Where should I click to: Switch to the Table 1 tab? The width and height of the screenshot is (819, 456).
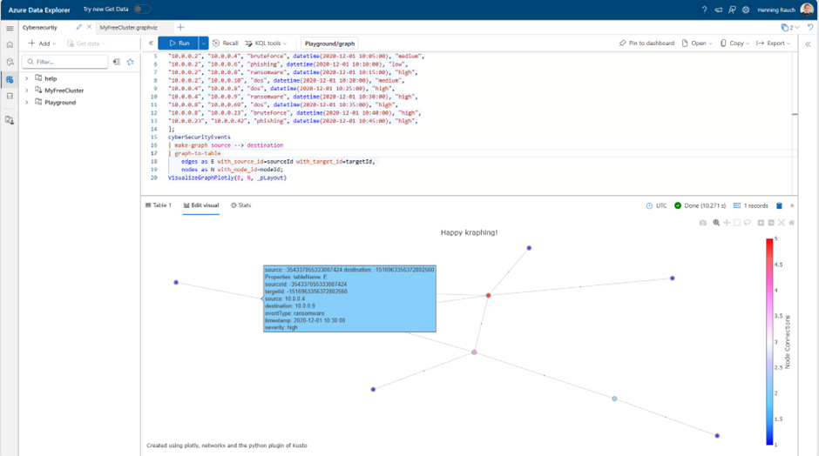tap(159, 205)
